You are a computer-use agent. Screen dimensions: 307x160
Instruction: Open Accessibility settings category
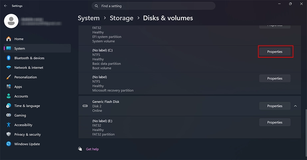point(37,125)
